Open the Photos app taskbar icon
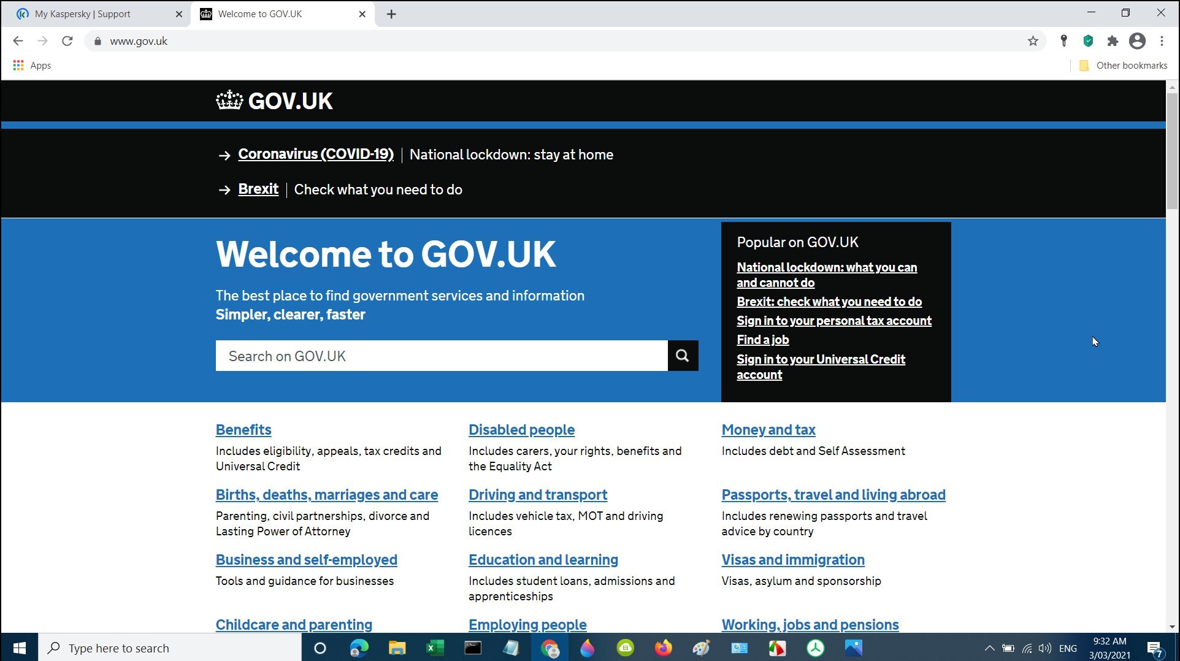This screenshot has width=1180, height=661. (x=853, y=648)
